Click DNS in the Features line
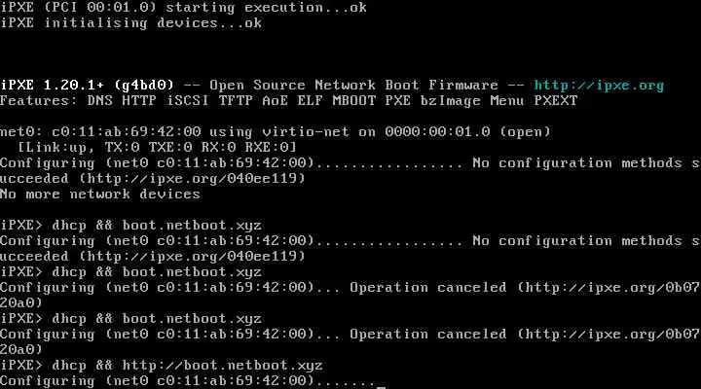 pyautogui.click(x=100, y=100)
